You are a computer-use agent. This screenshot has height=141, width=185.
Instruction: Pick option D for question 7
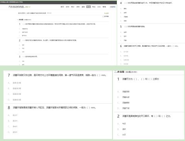tap(14, 100)
